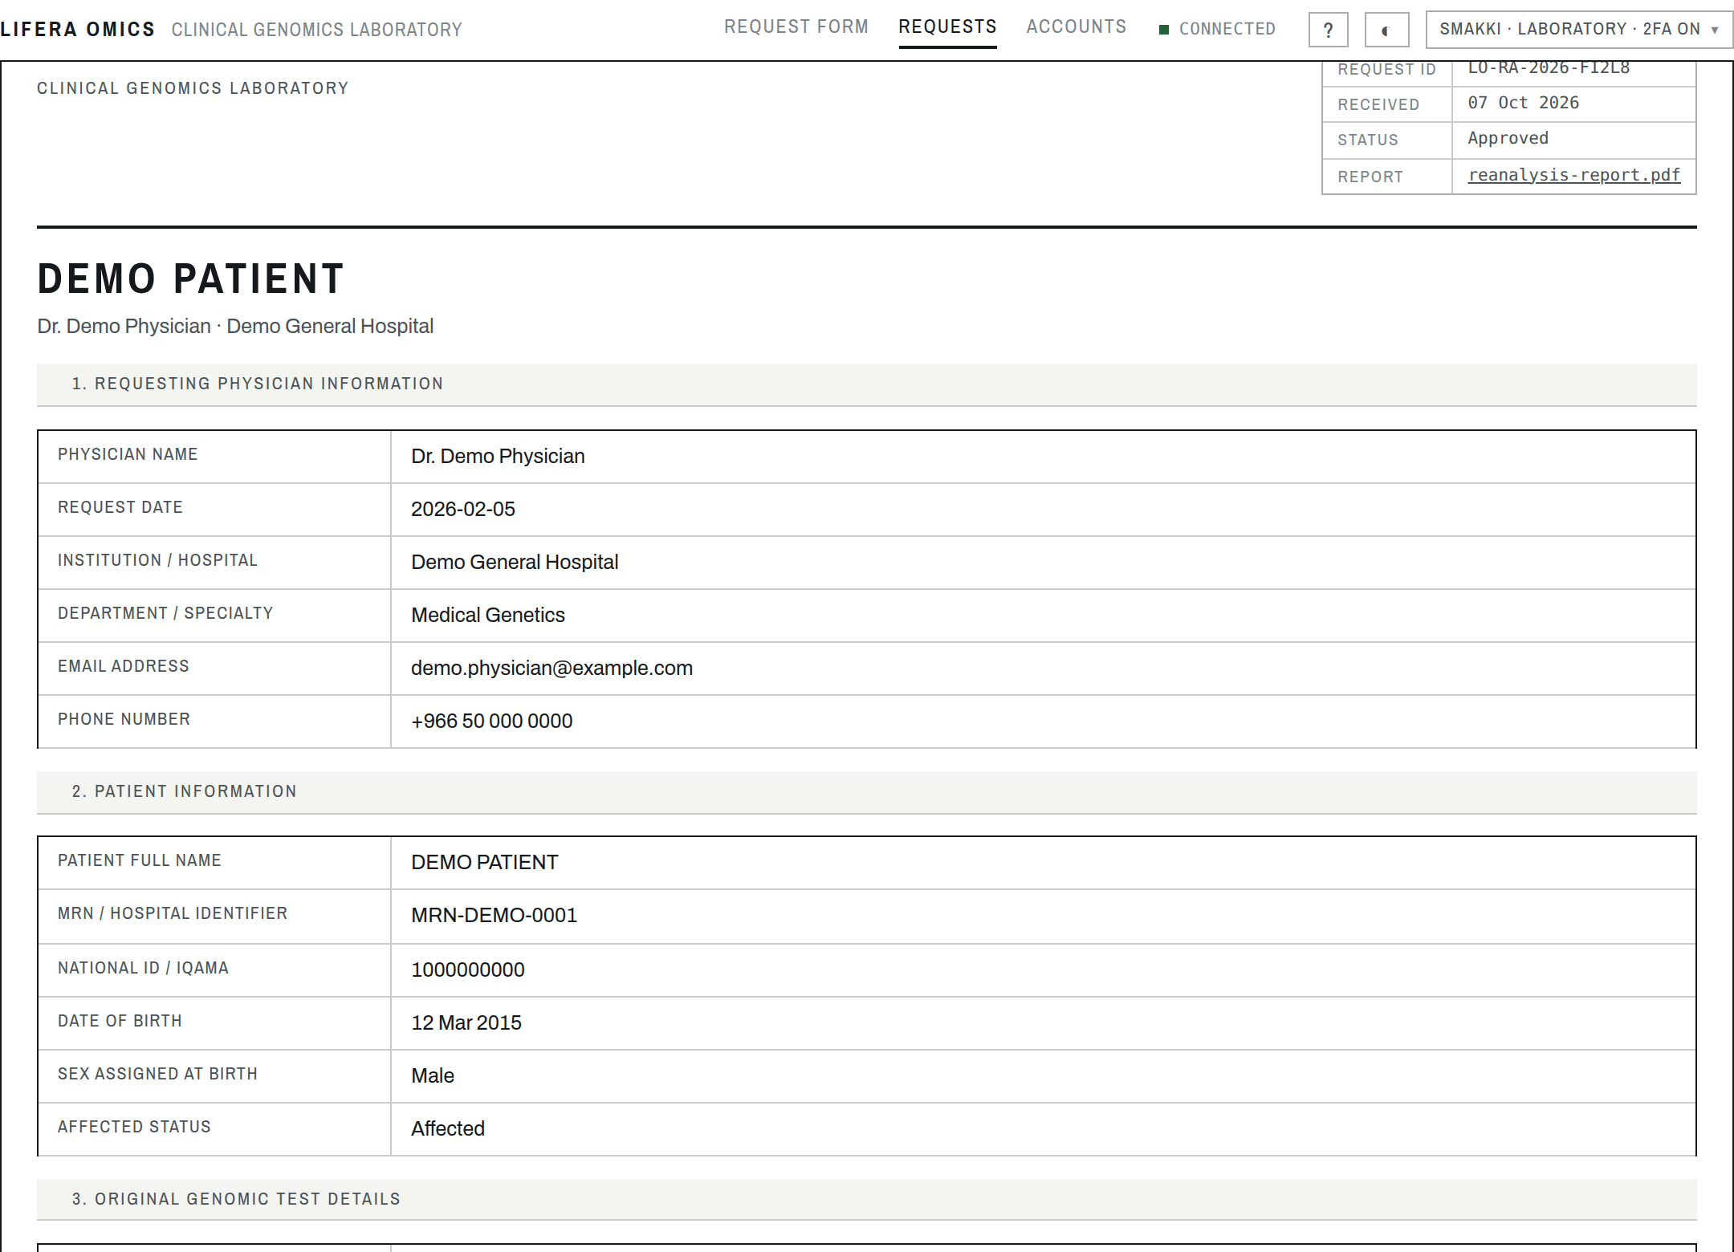Click the Demo General Hospital institution value
This screenshot has height=1252, width=1734.
point(514,562)
